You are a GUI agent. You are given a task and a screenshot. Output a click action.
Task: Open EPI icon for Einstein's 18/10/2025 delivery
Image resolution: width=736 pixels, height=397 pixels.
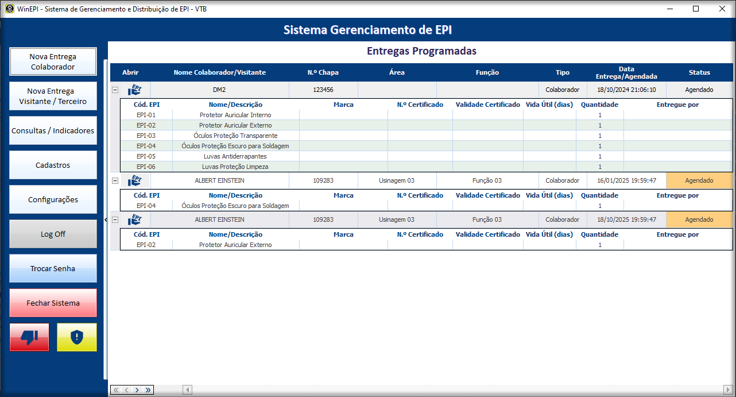point(134,219)
